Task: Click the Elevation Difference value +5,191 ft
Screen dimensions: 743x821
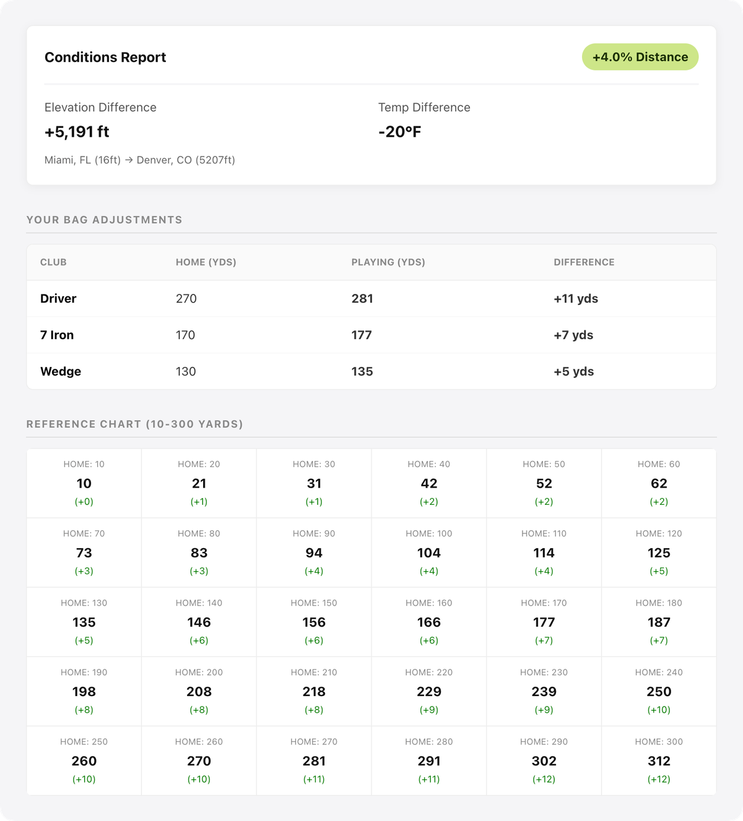Action: [76, 132]
